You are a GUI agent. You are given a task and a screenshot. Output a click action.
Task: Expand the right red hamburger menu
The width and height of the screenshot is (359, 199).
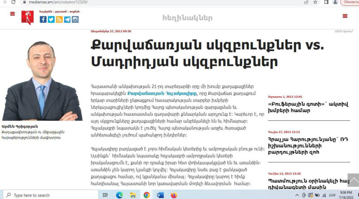(x=345, y=16)
